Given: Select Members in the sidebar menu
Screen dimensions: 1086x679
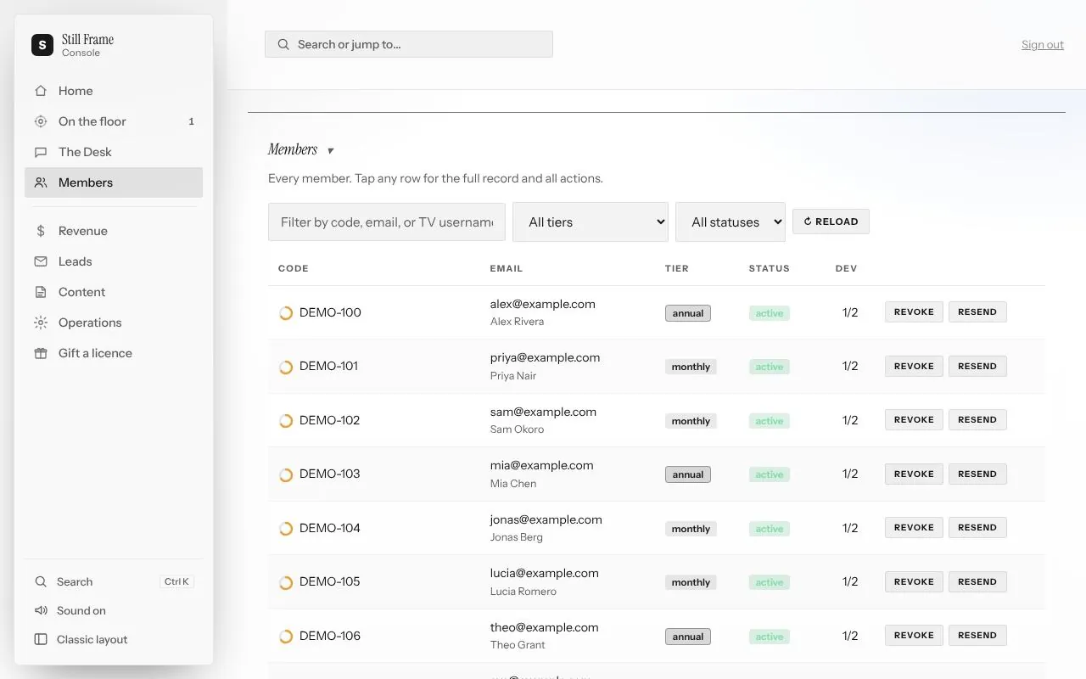Looking at the screenshot, I should coord(114,182).
